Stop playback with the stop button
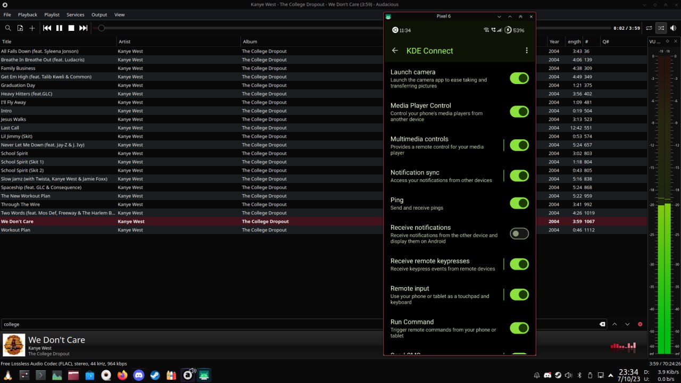Viewport: 681px width, 383px height. (x=71, y=28)
